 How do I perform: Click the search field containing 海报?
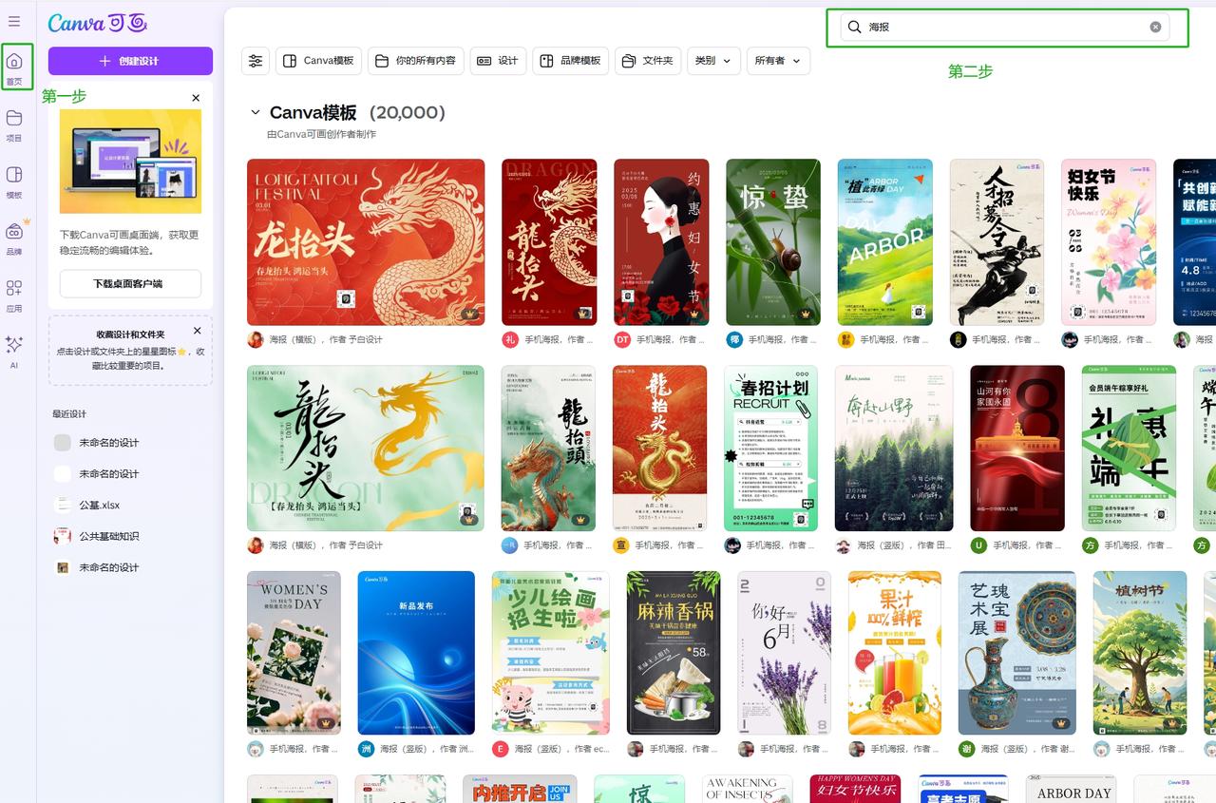click(1007, 27)
